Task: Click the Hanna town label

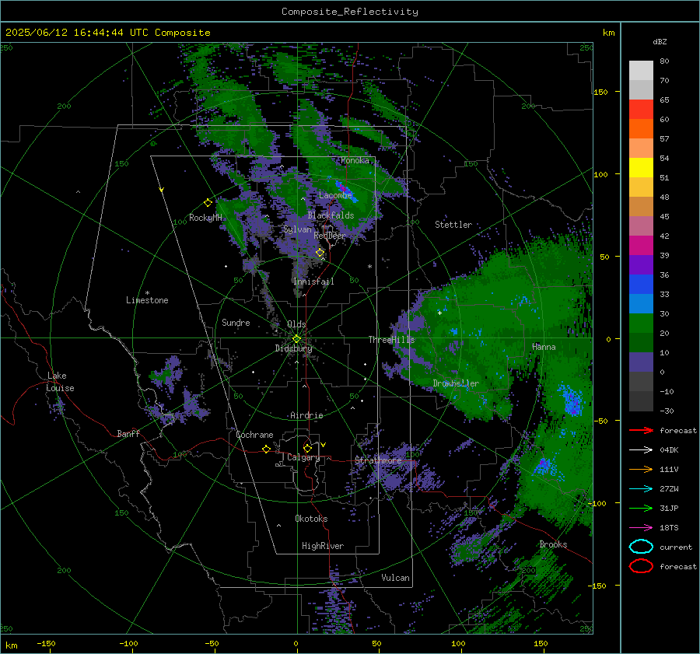Action: point(544,347)
